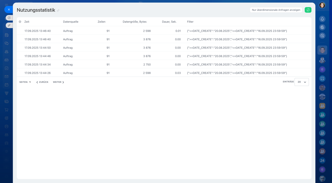This screenshot has width=332, height=183.
Task: Sort the table by the Zeit column
Action: coord(27,22)
